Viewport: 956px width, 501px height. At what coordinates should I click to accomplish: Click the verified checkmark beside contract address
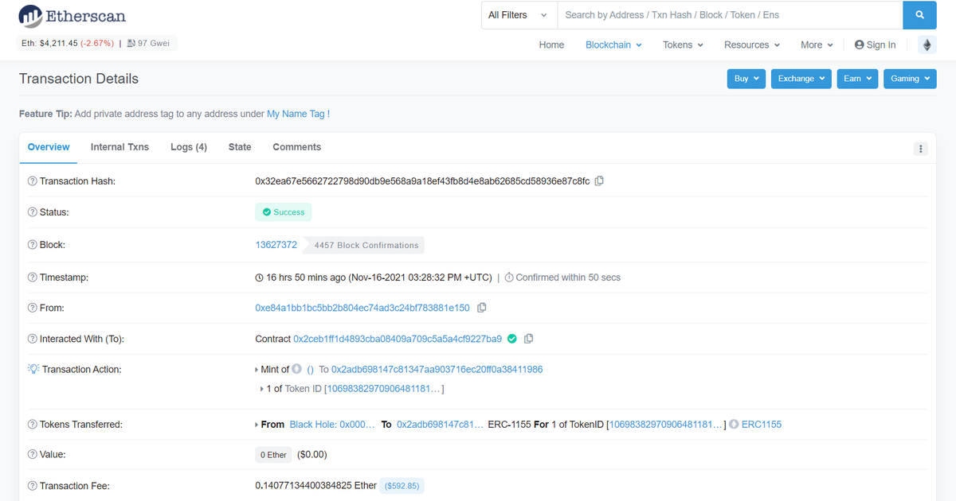(x=512, y=339)
